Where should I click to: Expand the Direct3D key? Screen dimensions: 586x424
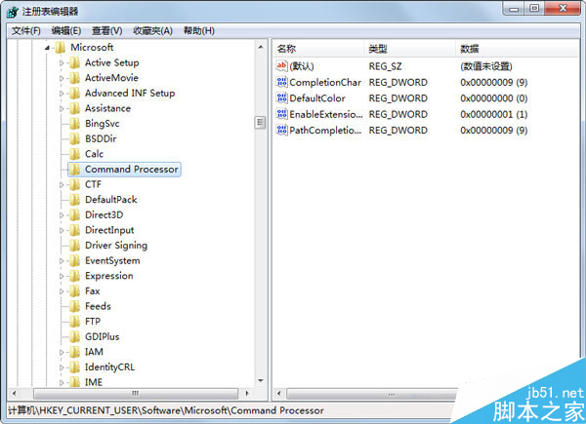(x=62, y=215)
